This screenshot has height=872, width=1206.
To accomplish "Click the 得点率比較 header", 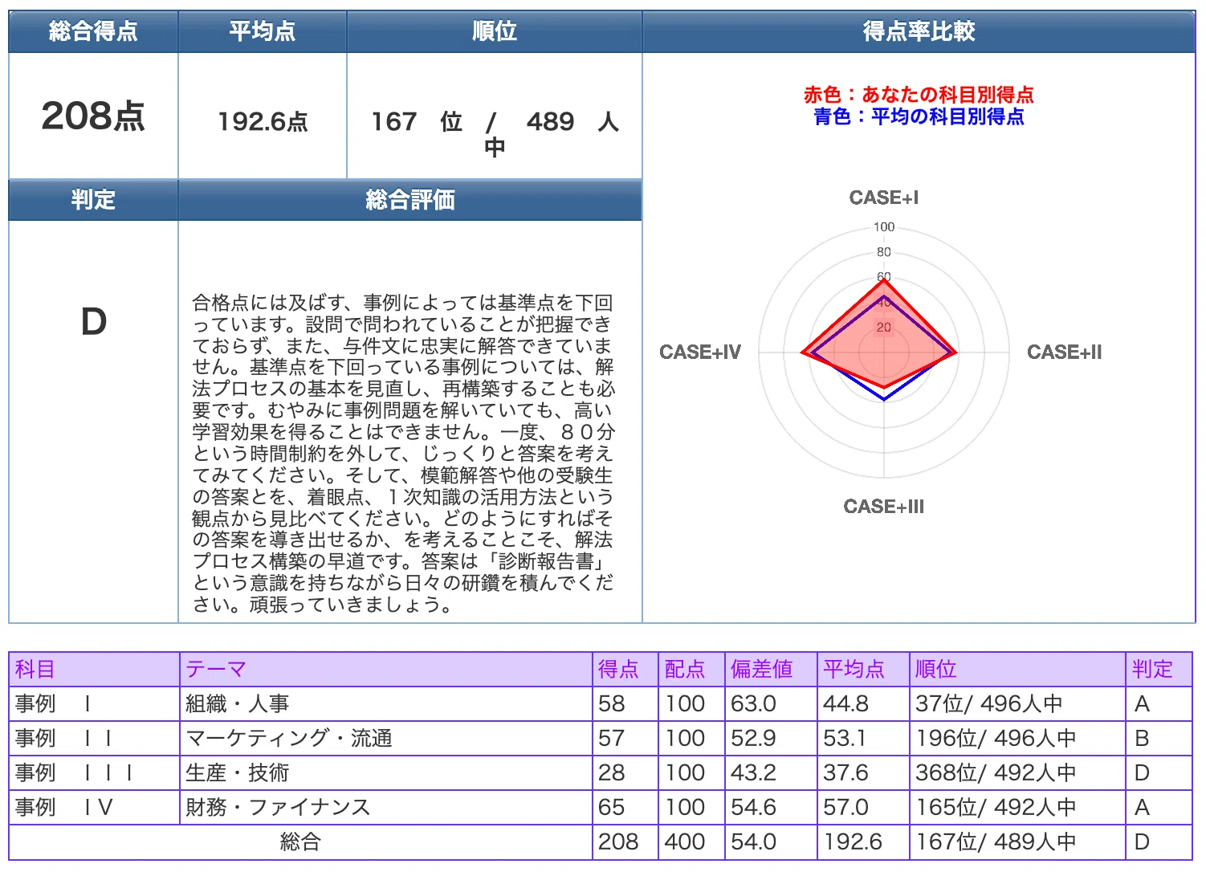I will [919, 31].
